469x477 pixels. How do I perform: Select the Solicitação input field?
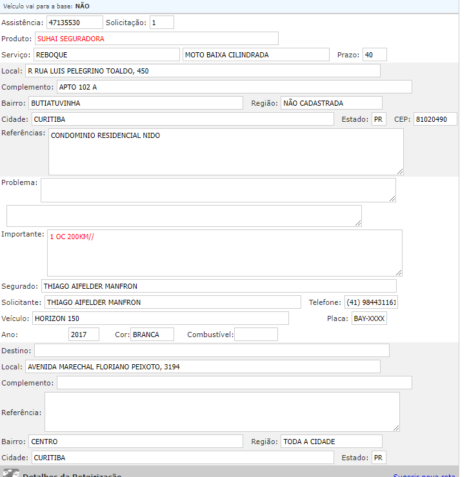click(162, 23)
